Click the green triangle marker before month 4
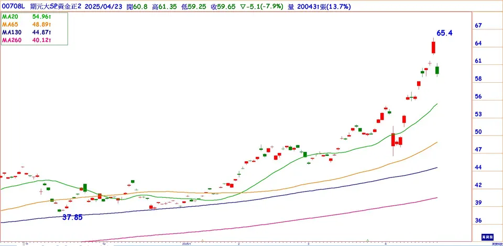Screen dimensions: 503x246 [x=368, y=240]
